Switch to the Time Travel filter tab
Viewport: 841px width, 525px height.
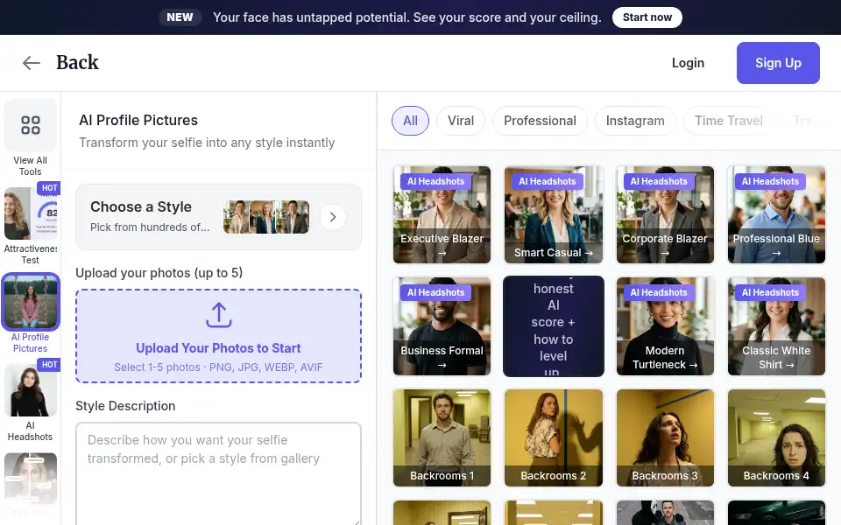tap(728, 121)
